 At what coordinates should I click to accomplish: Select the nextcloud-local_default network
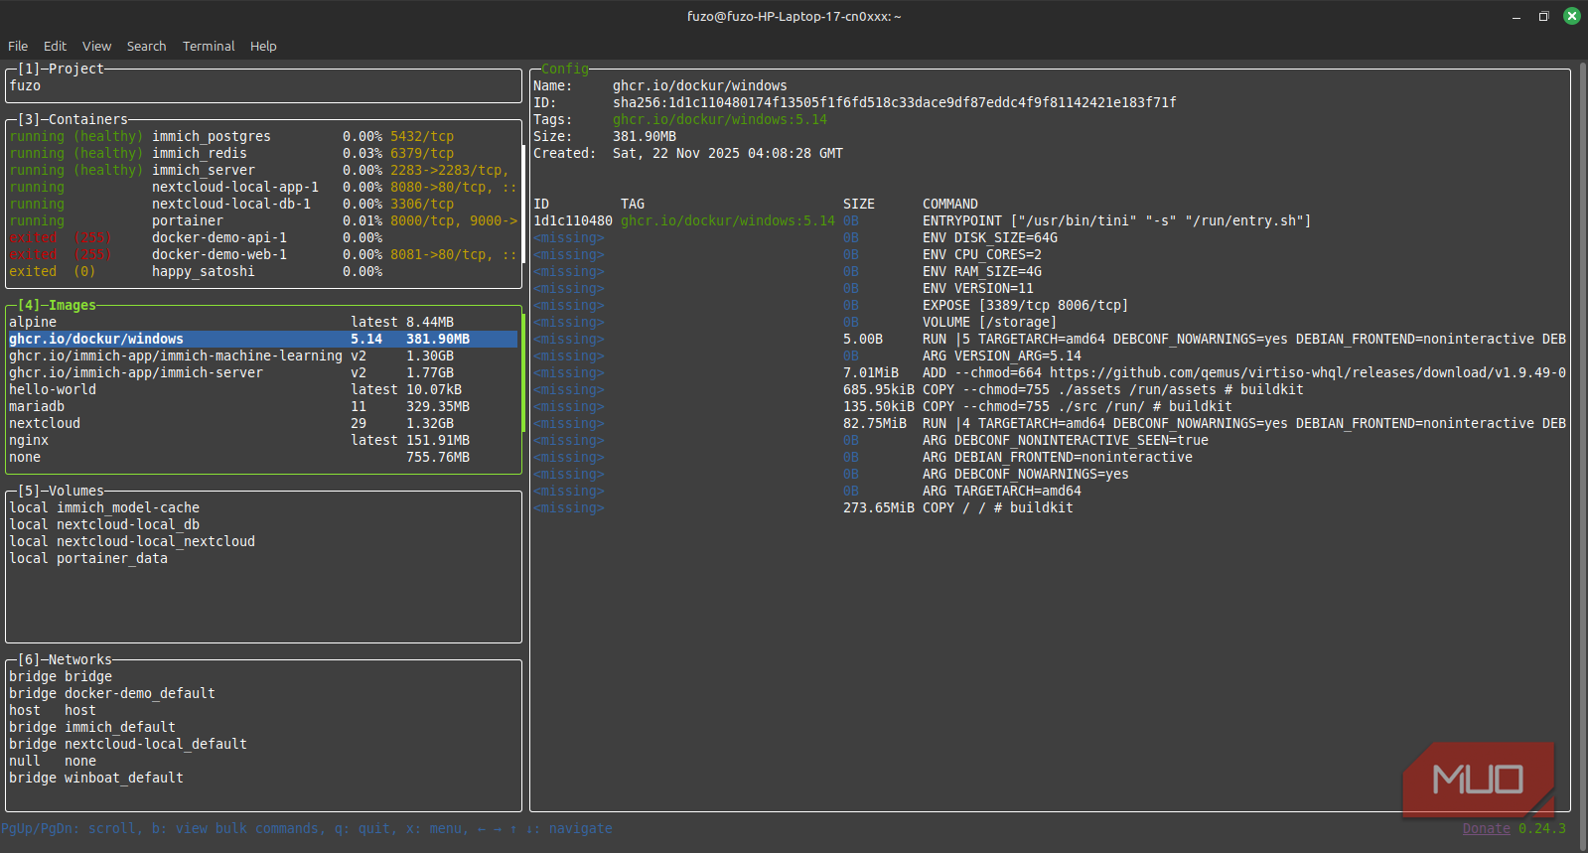(263, 744)
